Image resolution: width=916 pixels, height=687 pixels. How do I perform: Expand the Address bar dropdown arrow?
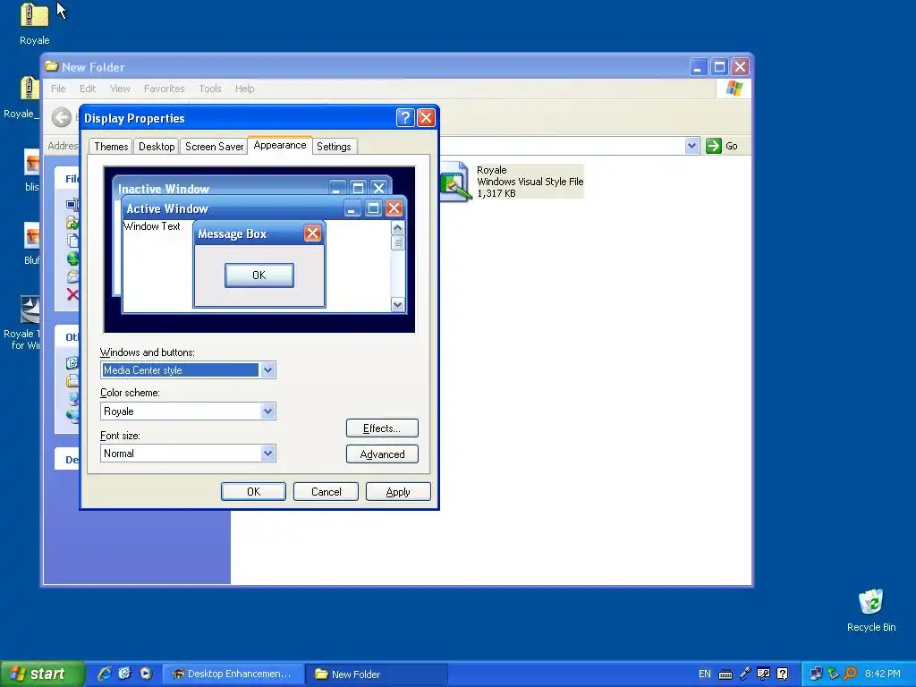[691, 146]
